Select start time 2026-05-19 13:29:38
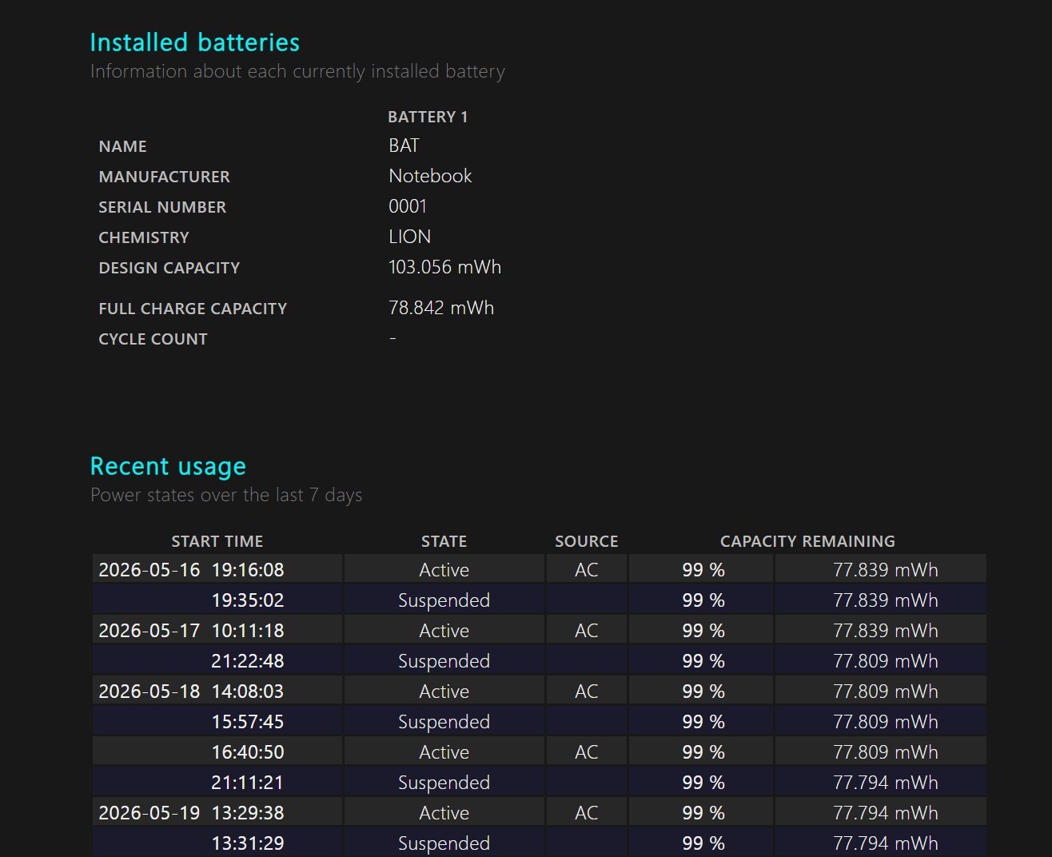This screenshot has width=1052, height=857. click(x=217, y=811)
